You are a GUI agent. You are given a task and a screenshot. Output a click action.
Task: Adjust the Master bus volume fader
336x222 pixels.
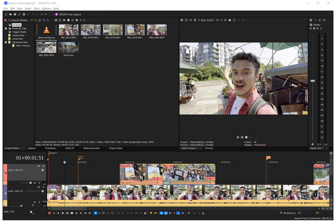click(313, 81)
